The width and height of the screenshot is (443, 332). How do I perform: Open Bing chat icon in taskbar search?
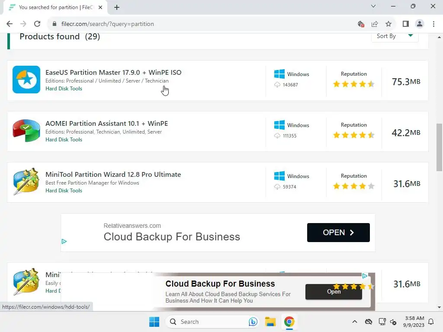pos(253,322)
